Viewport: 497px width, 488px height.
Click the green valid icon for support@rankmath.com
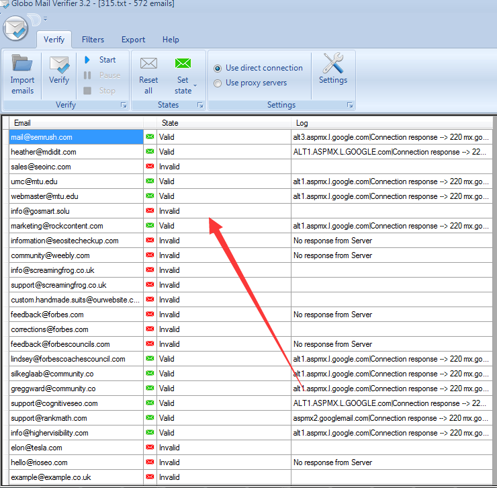click(150, 417)
